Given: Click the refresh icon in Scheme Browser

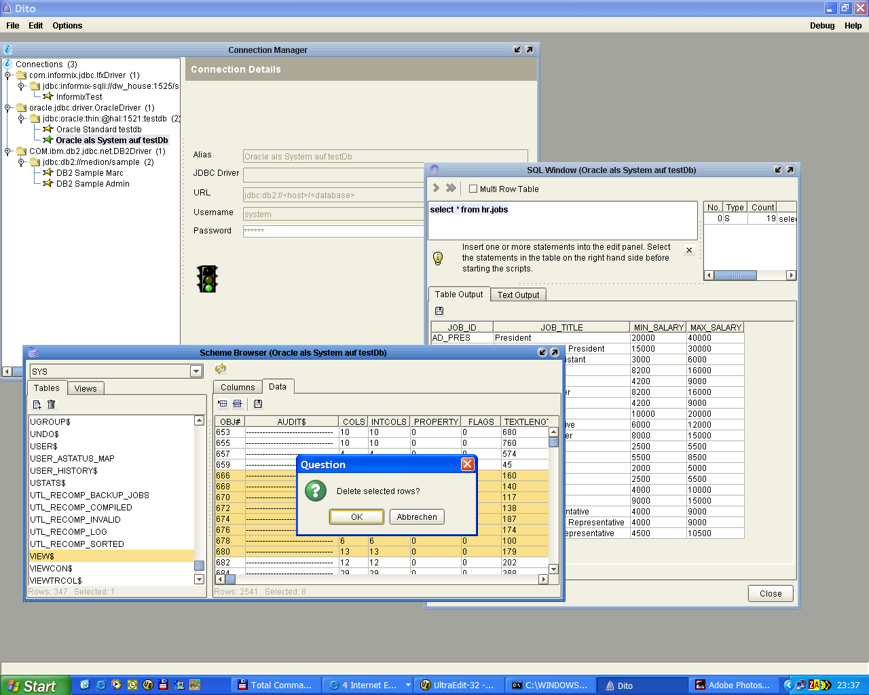Looking at the screenshot, I should point(221,369).
